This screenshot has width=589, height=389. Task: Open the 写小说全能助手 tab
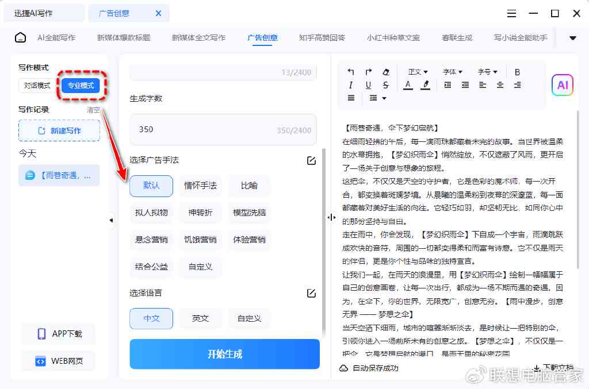520,37
